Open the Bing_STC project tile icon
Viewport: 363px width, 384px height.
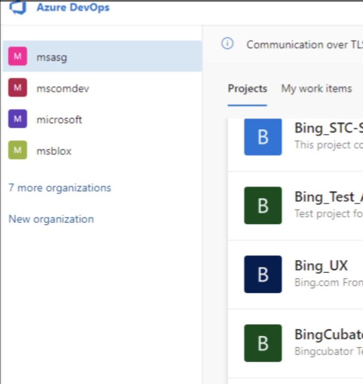[263, 137]
